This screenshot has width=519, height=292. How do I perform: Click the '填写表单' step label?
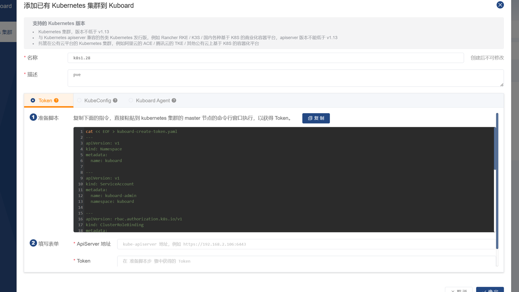(49, 244)
